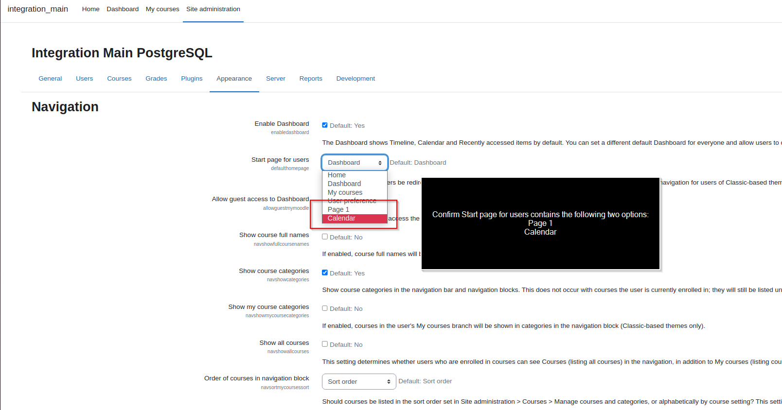Click the Enable Dashboard label
The image size is (782, 410).
[282, 123]
